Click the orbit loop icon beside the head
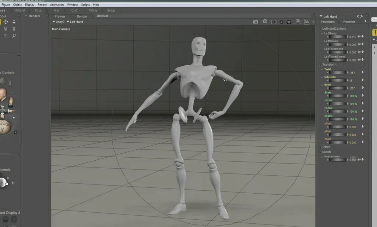 (11, 92)
